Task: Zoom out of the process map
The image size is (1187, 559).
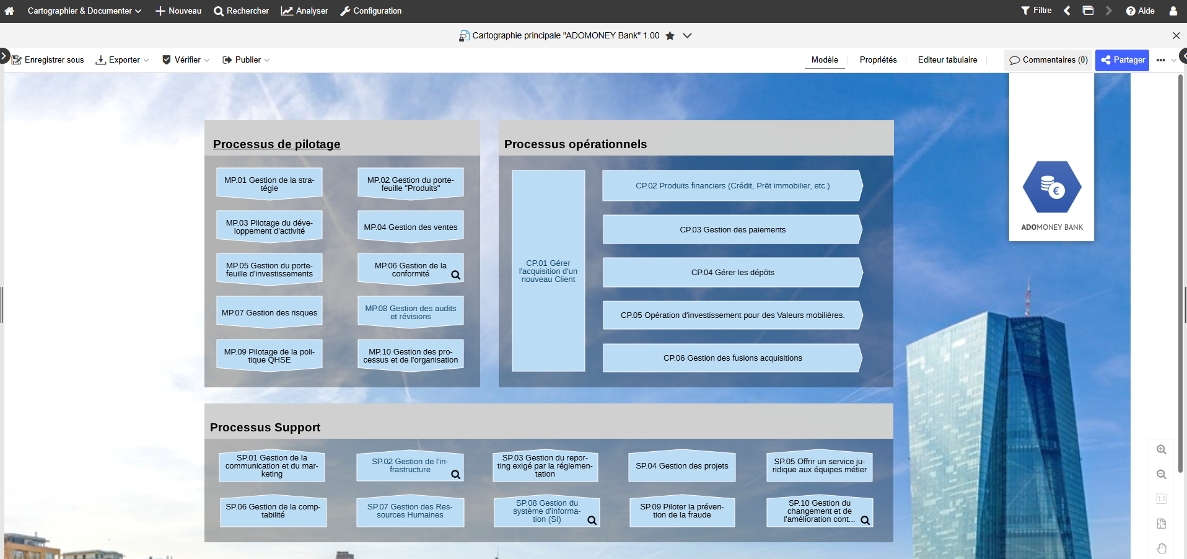Action: click(1161, 475)
